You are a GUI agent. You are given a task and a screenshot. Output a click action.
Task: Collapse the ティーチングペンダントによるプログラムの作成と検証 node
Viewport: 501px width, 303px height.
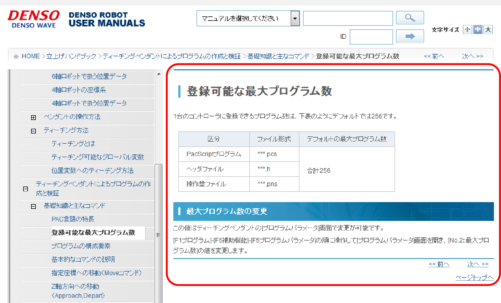click(26, 189)
